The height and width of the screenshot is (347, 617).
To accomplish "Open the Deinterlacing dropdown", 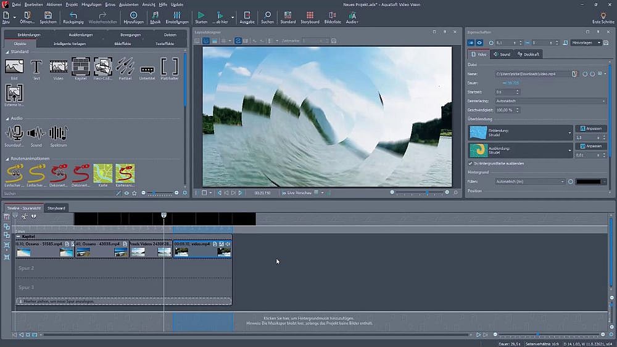I will [550, 101].
